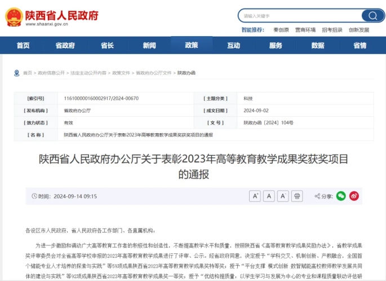
Task: Open the 招考招录 recommended link
Action: point(332,30)
